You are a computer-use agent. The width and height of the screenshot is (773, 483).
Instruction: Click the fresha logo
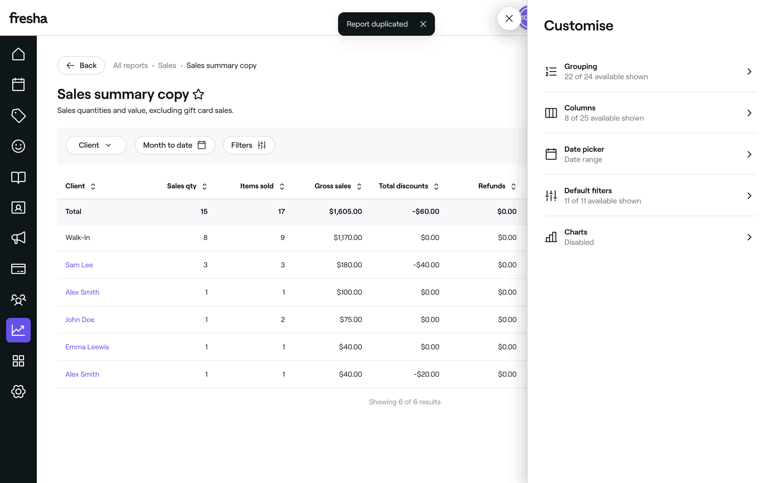(x=28, y=18)
